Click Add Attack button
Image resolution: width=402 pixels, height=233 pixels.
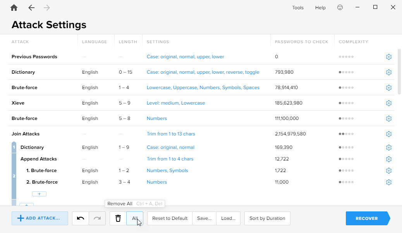[40, 218]
